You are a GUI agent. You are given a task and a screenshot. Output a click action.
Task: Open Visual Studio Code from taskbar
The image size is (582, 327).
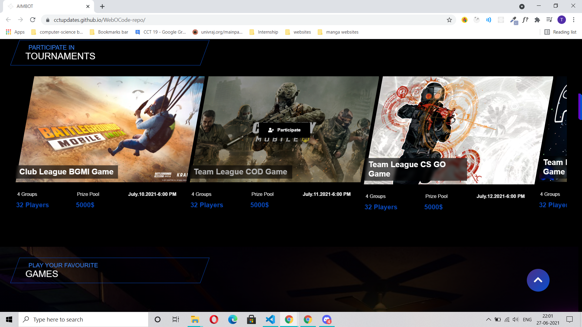click(x=270, y=319)
